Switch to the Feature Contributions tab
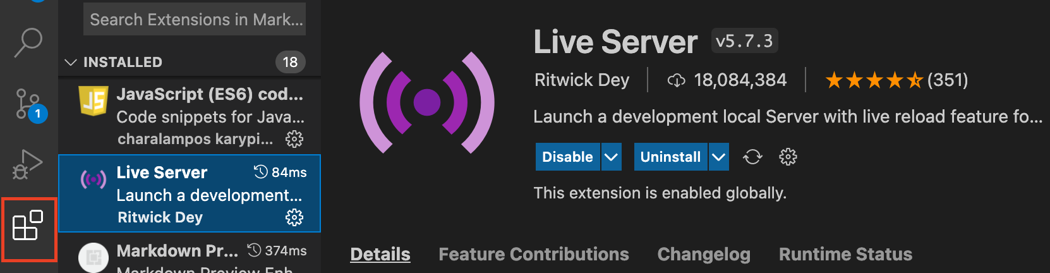This screenshot has height=273, width=1050. click(x=534, y=254)
